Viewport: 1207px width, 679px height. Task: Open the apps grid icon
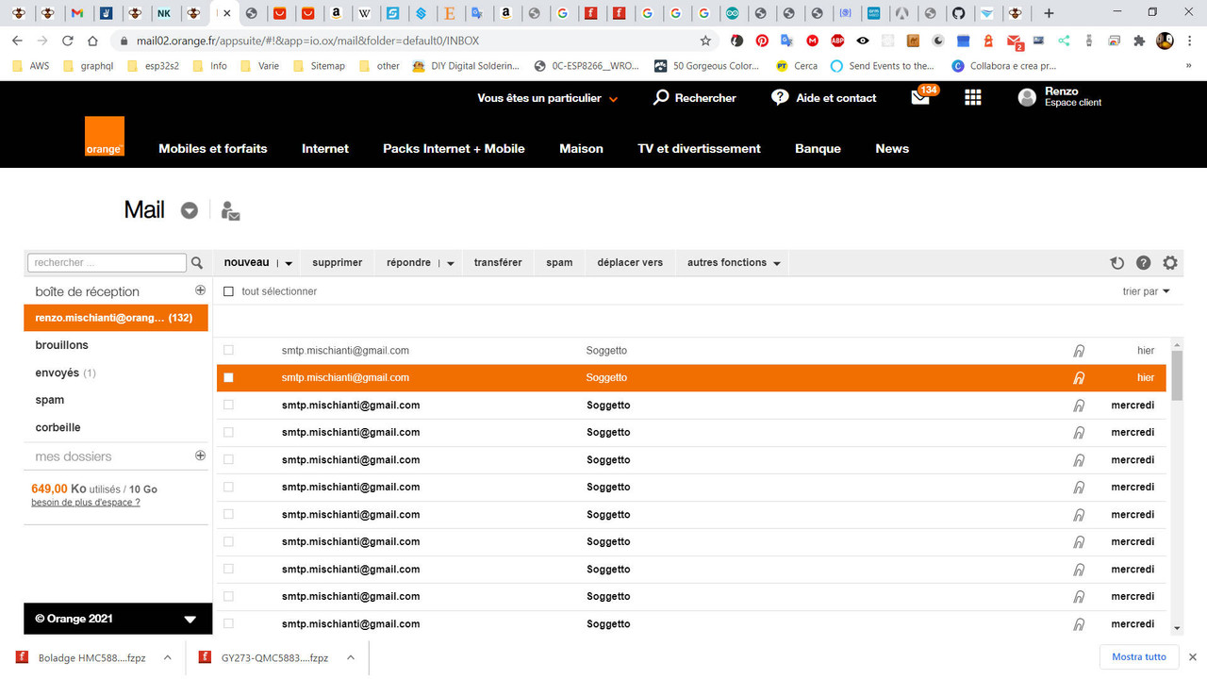973,98
